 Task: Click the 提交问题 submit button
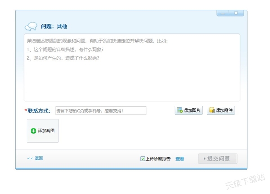click(218, 159)
